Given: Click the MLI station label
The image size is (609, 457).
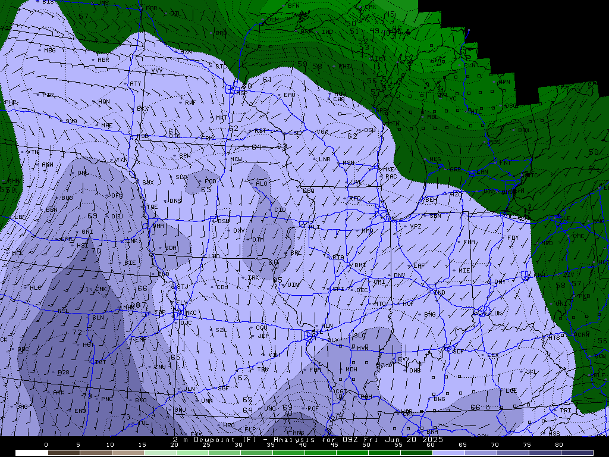Looking at the screenshot, I should [314, 227].
